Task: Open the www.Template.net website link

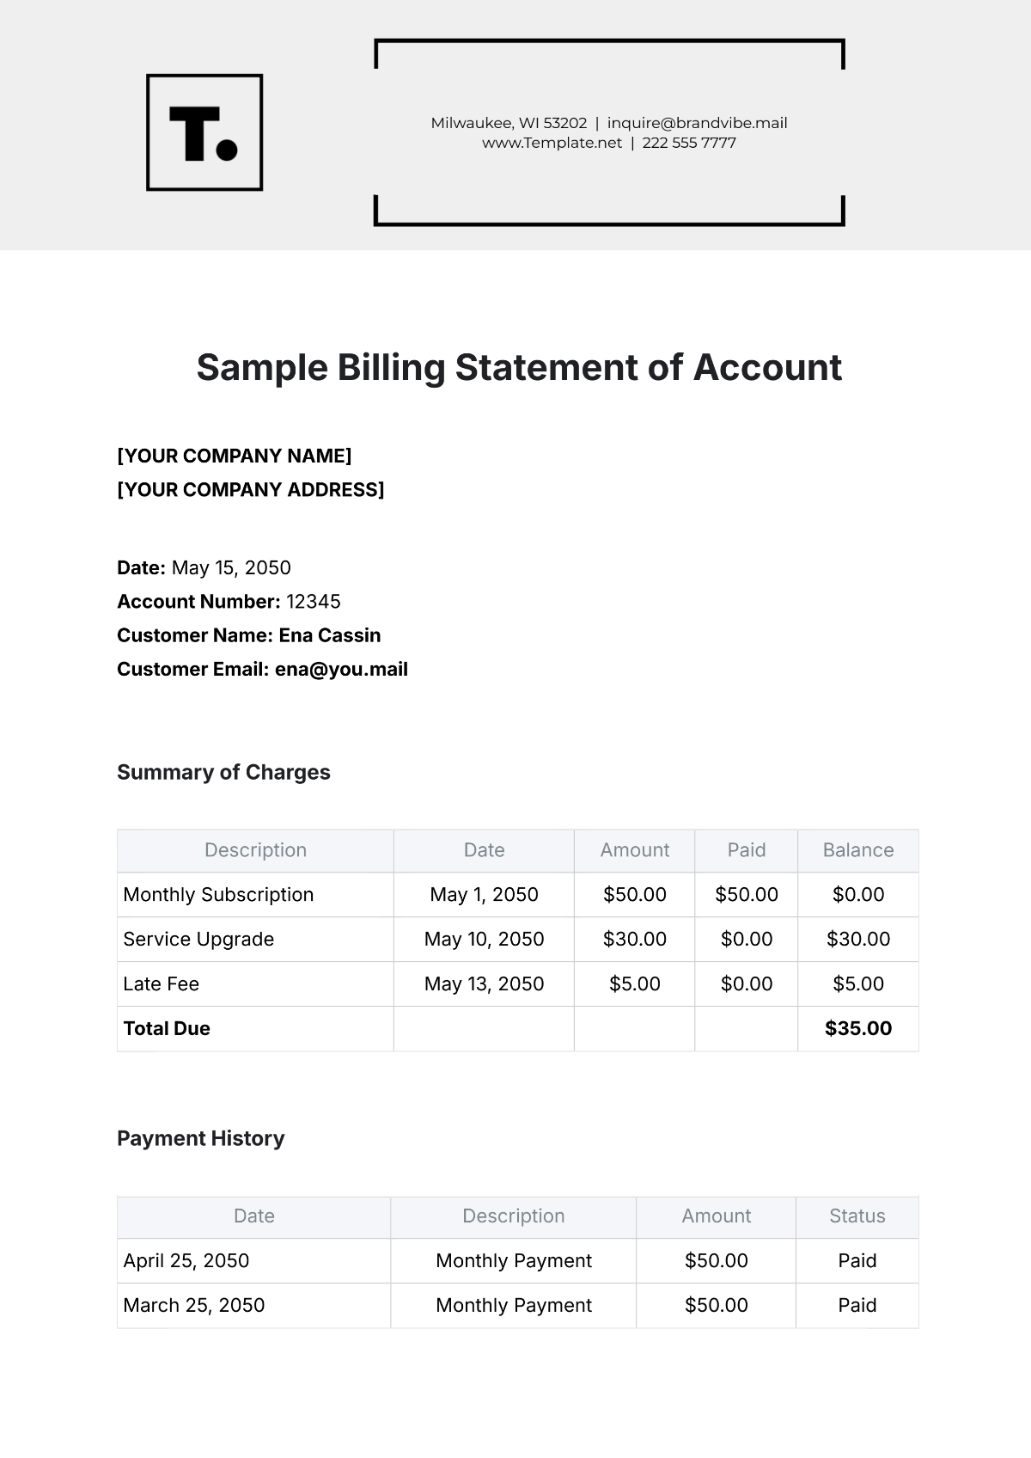Action: coord(552,143)
